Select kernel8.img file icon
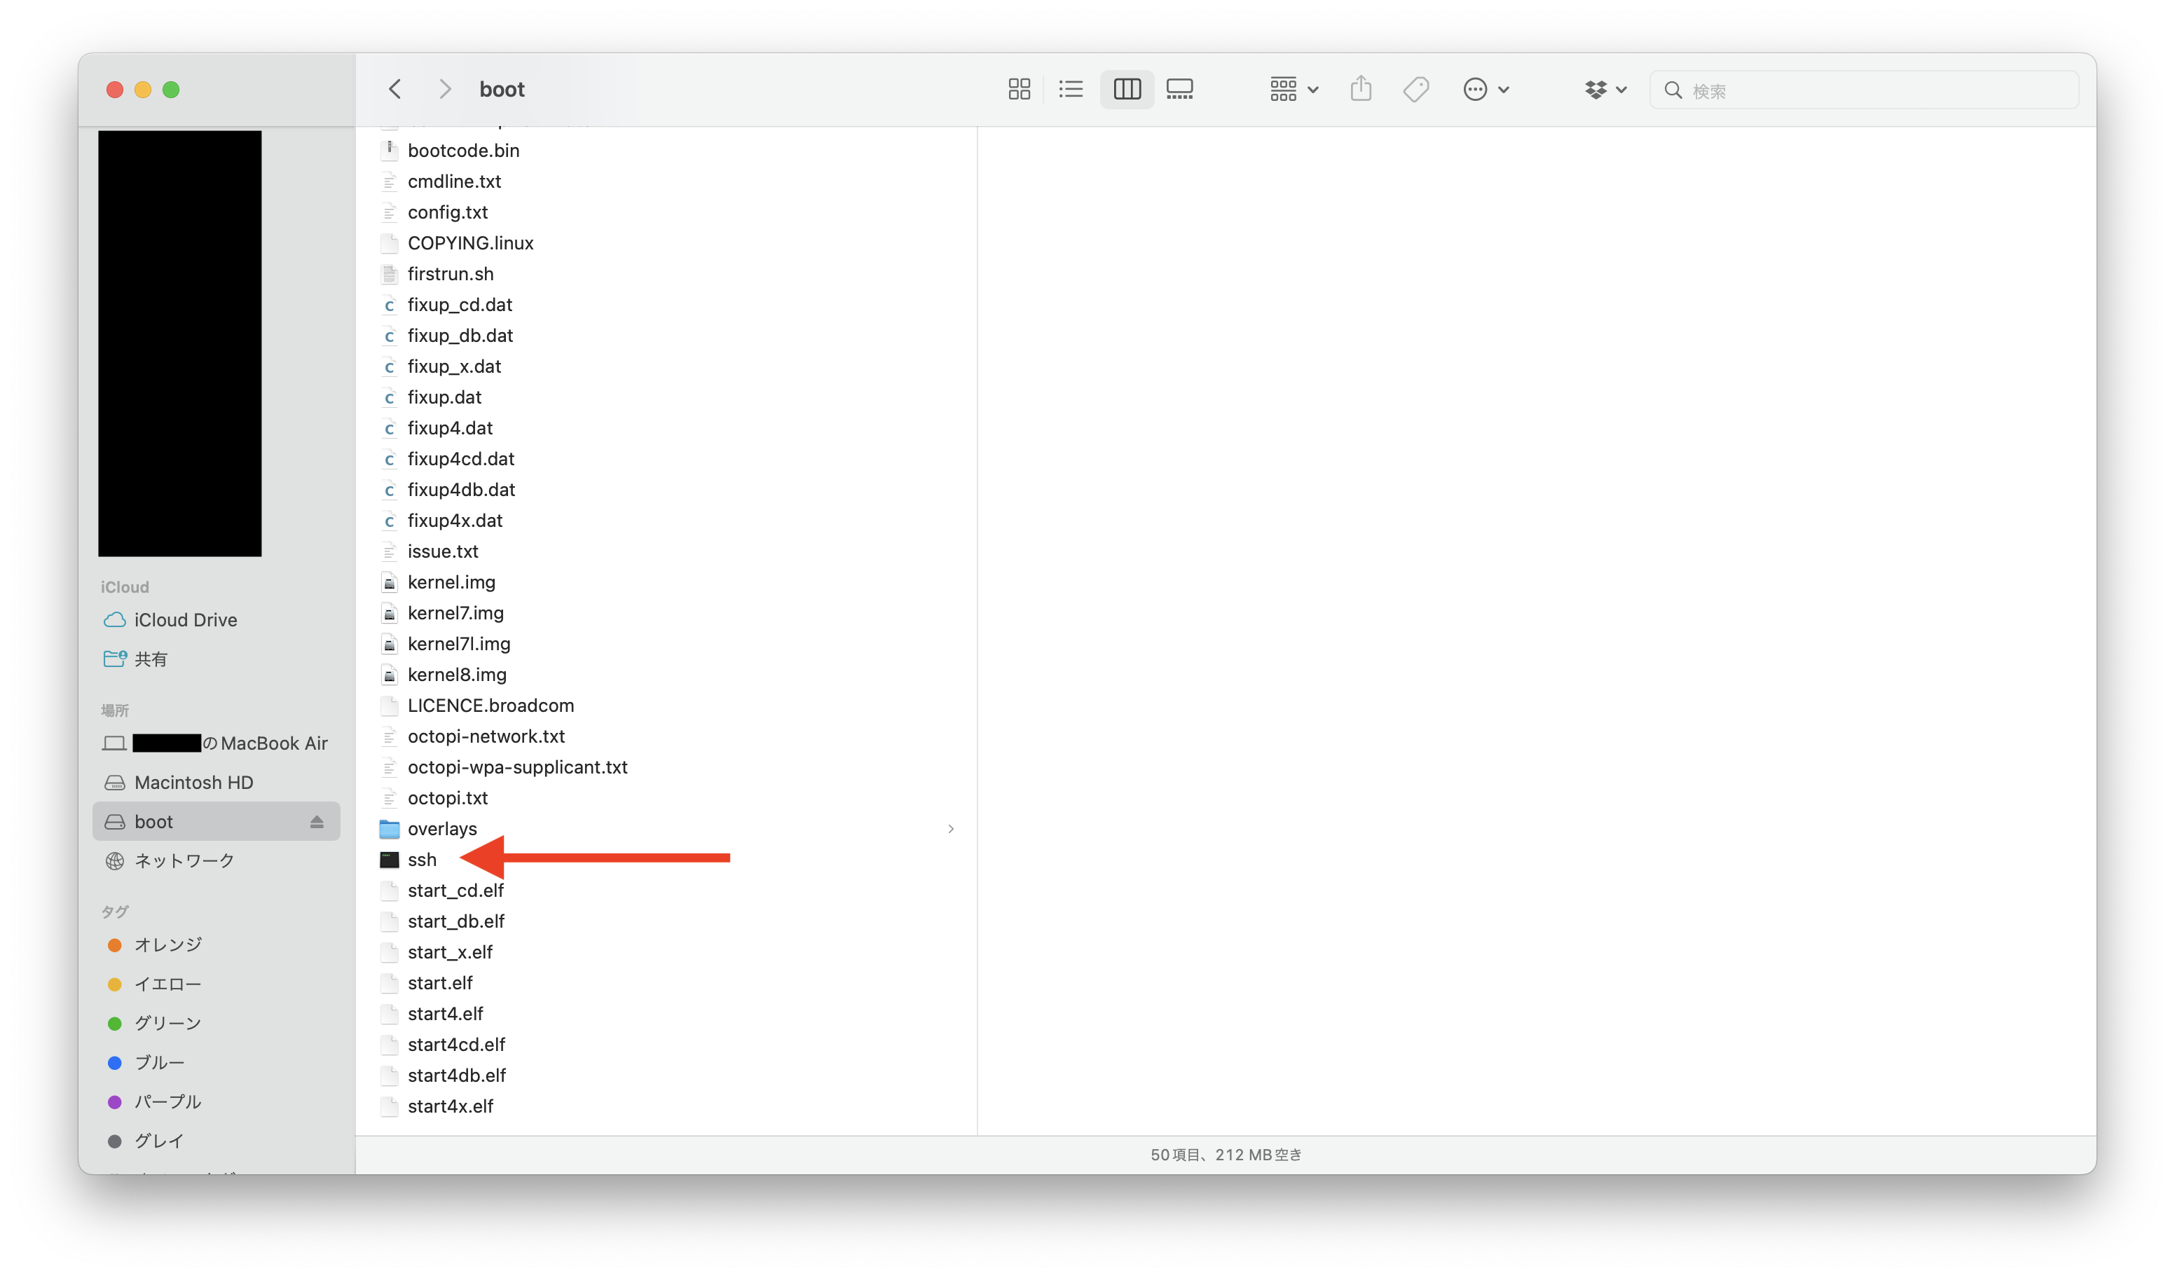 (x=390, y=674)
